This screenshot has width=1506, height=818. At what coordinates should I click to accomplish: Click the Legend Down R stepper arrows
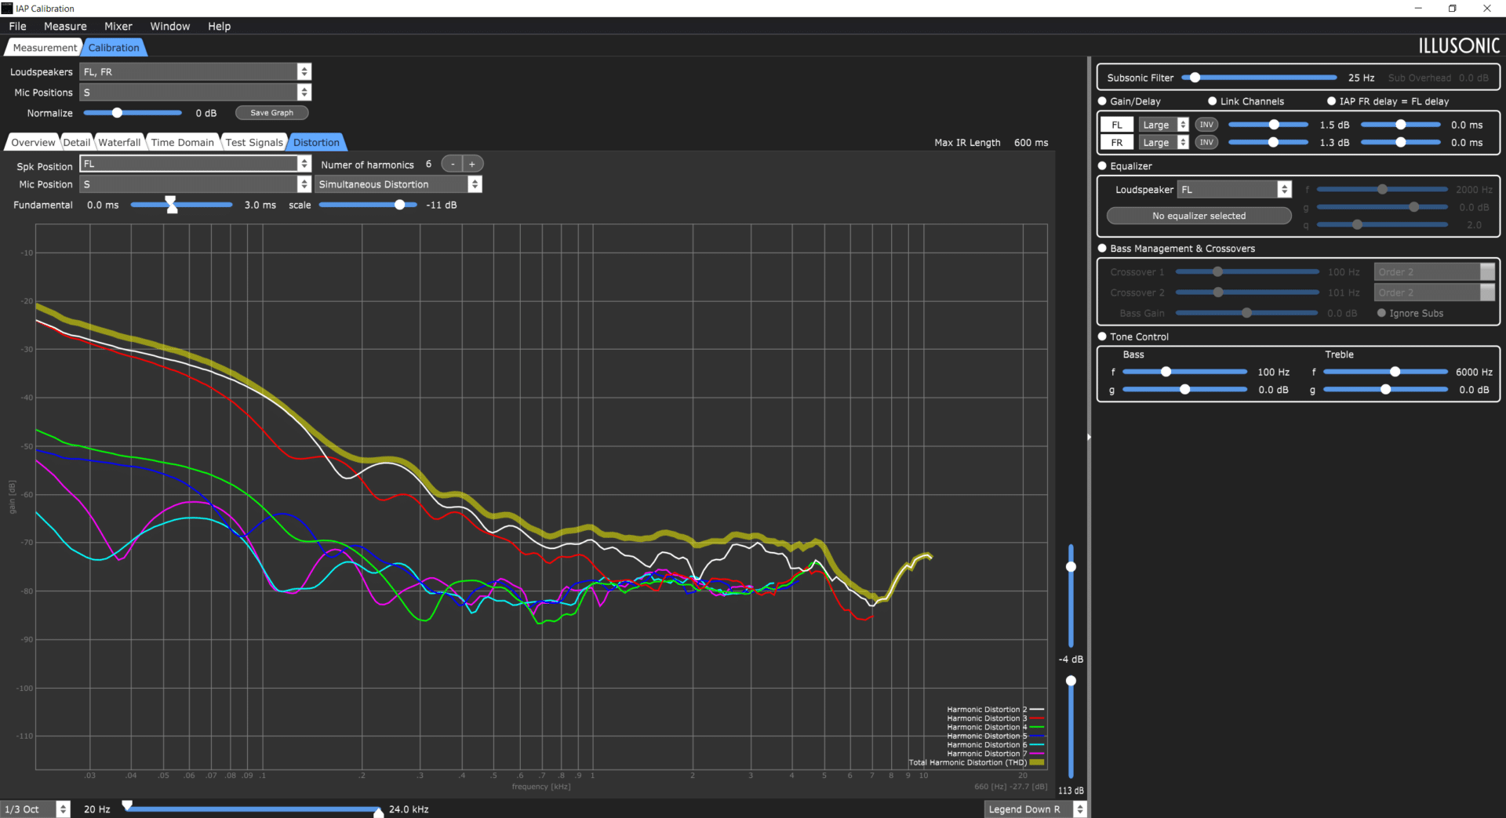pos(1080,809)
